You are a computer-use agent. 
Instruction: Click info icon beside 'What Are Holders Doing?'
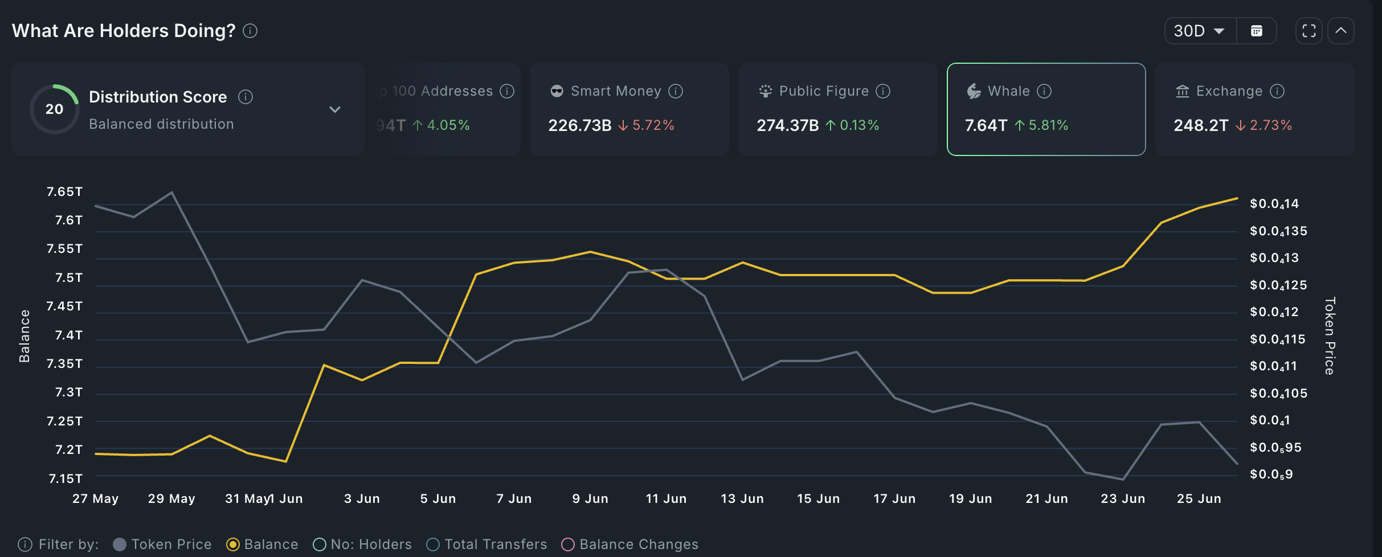pyautogui.click(x=250, y=31)
